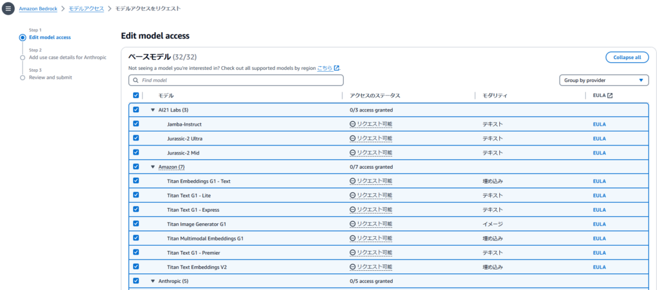Open the Group by provider dropdown
The image size is (658, 290).
pos(603,80)
